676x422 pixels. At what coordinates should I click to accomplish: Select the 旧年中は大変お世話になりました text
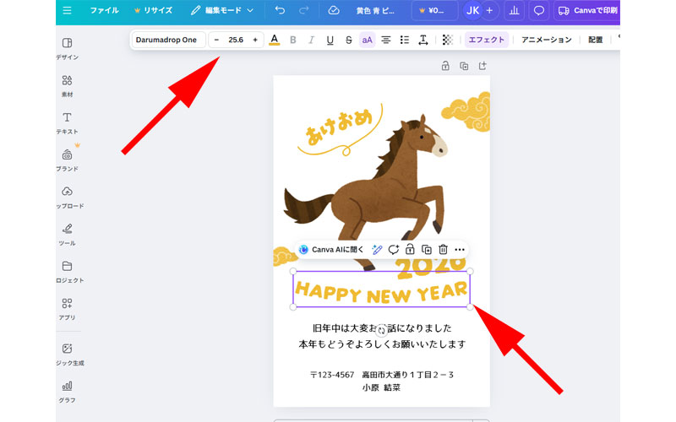[x=382, y=328]
